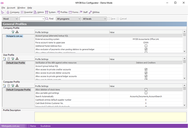Open the Essential section

pyautogui.click(x=27, y=12)
